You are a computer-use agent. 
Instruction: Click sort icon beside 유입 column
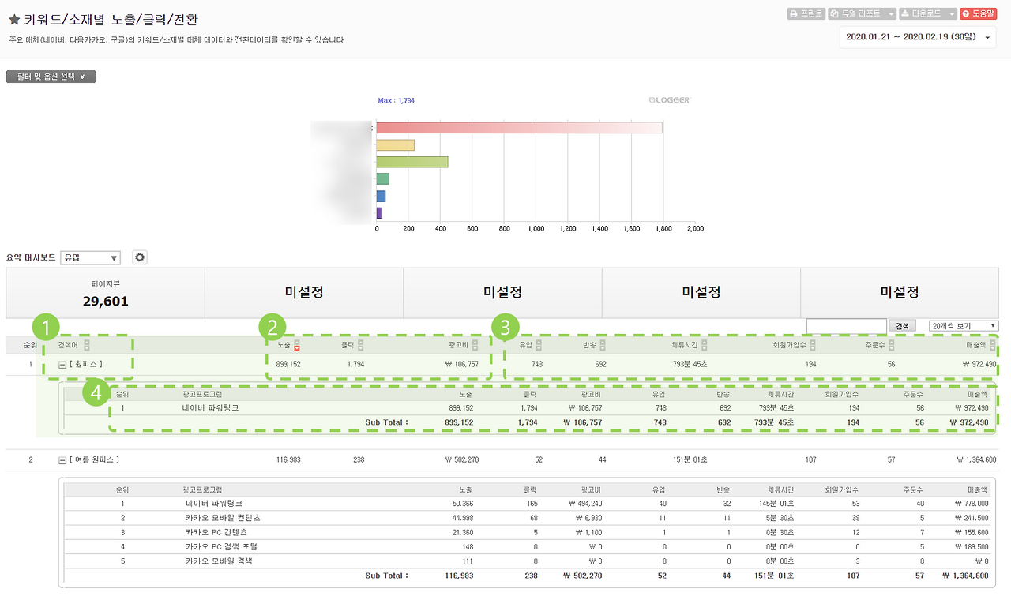(539, 345)
